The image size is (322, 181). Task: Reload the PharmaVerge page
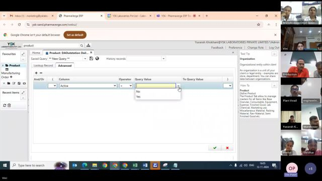click(19, 25)
